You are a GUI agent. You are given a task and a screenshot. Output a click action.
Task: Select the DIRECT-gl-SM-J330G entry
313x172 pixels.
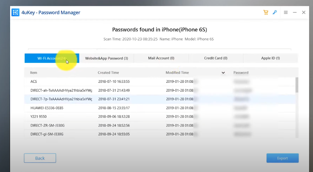[x=160, y=134]
